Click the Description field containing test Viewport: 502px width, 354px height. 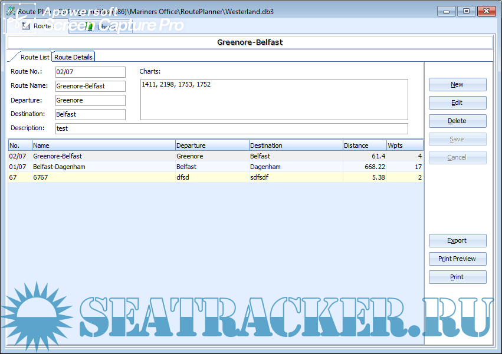[231, 128]
